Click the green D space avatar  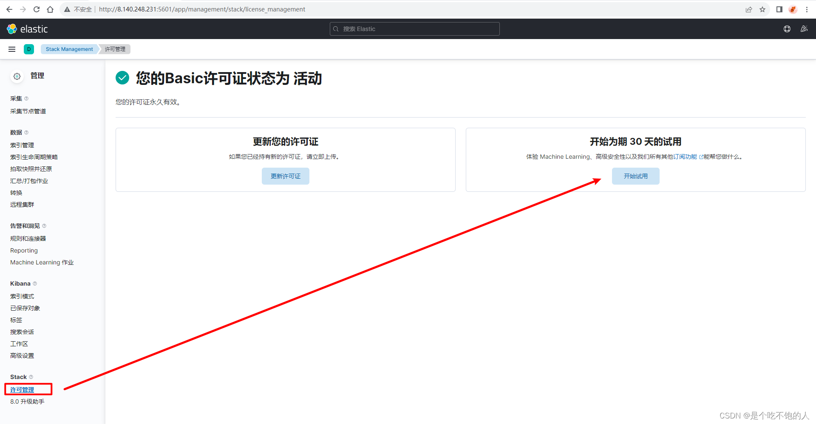[29, 49]
